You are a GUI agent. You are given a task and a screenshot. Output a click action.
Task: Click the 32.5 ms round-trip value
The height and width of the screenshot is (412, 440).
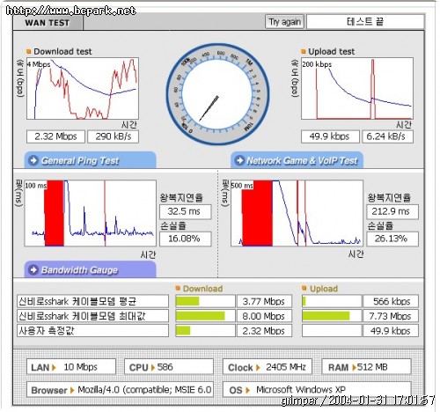point(186,211)
